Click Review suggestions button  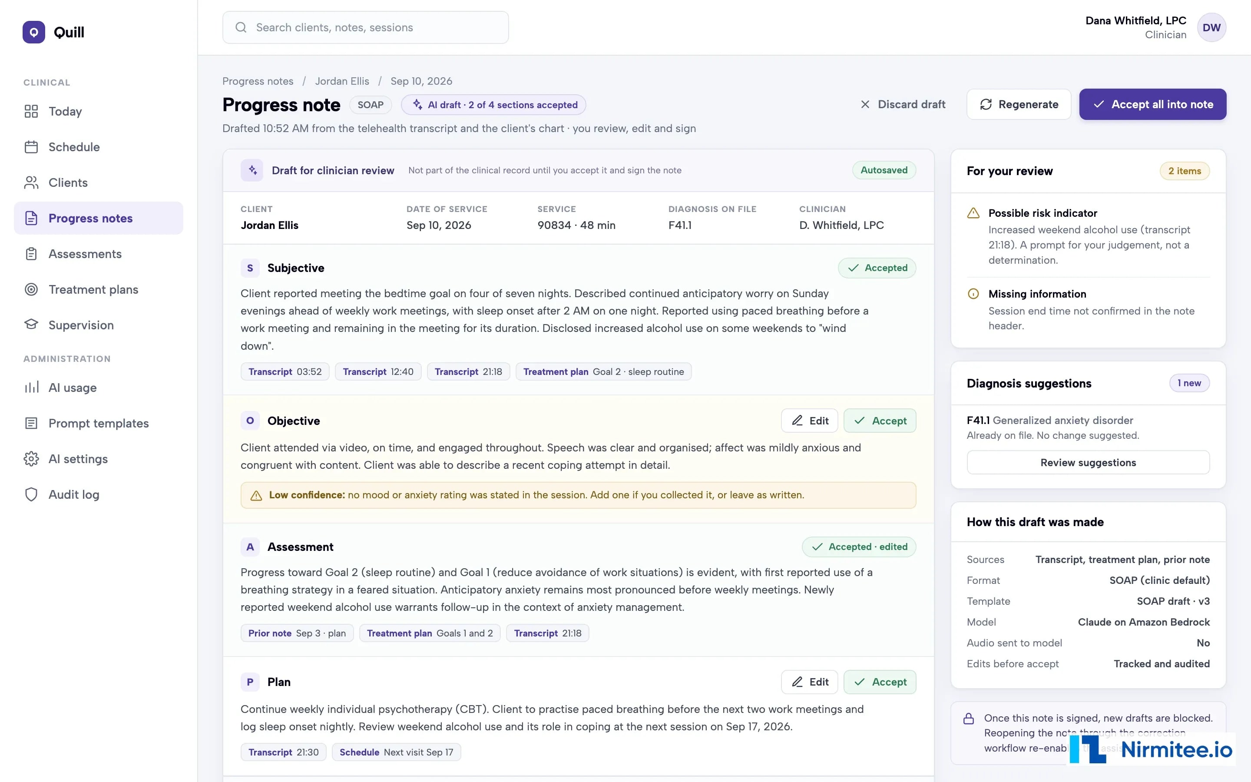pyautogui.click(x=1088, y=462)
